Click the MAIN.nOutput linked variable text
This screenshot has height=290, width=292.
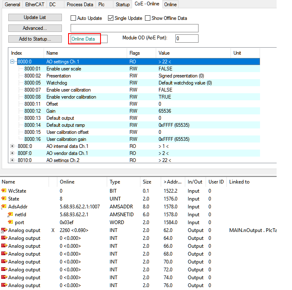253,230
